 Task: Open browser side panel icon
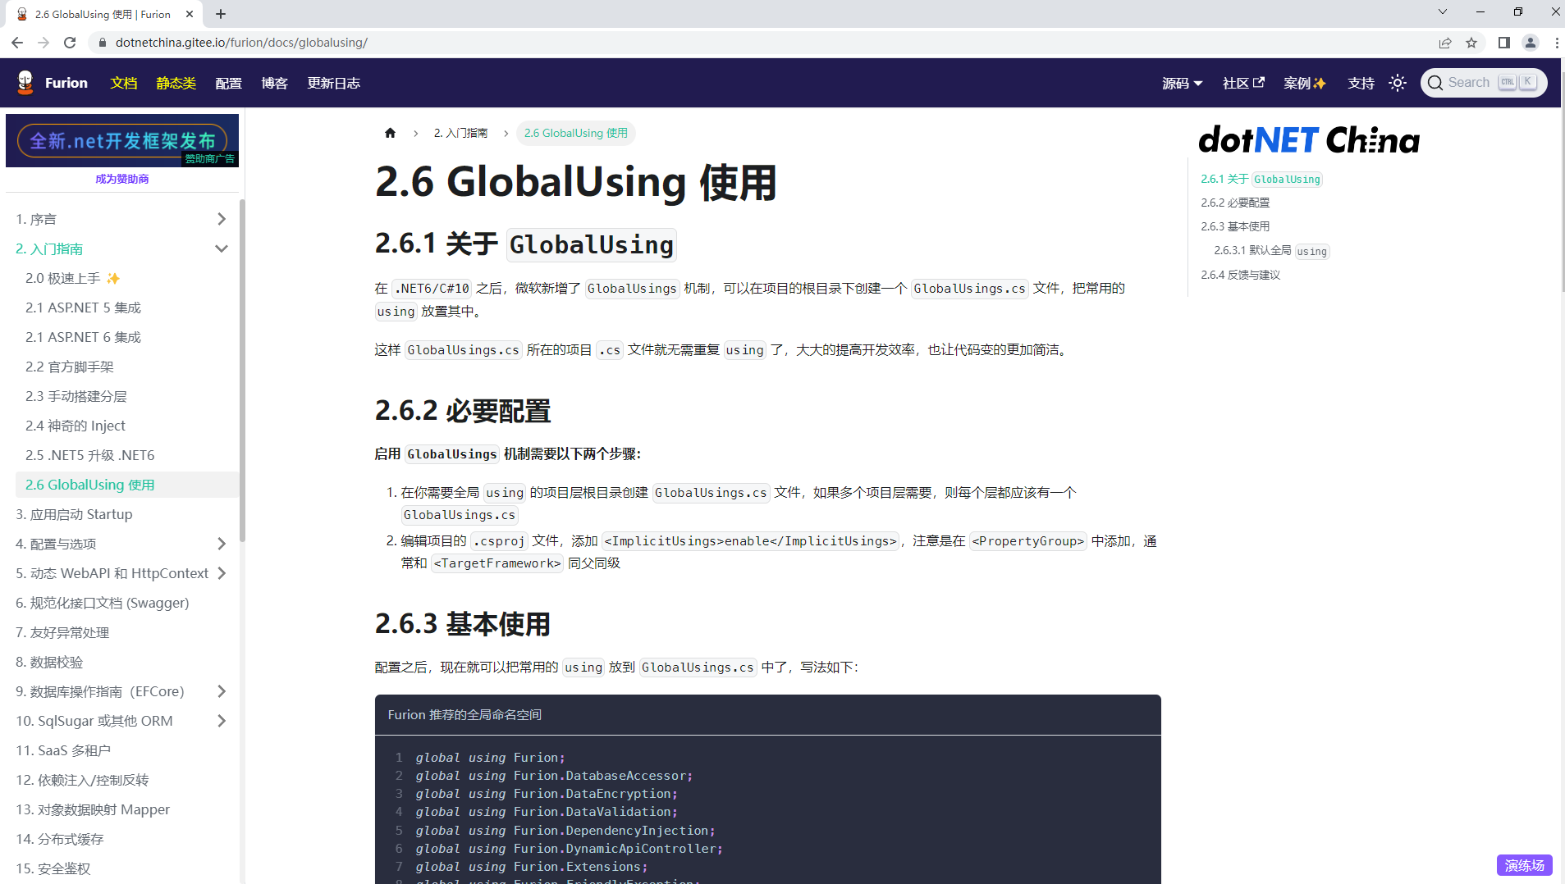[x=1504, y=43]
